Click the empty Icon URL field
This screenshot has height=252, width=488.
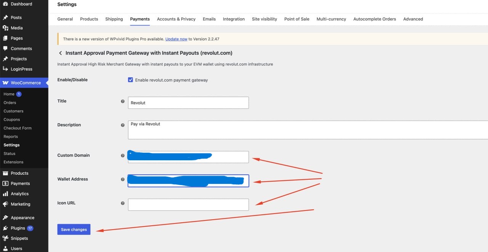[x=188, y=204]
